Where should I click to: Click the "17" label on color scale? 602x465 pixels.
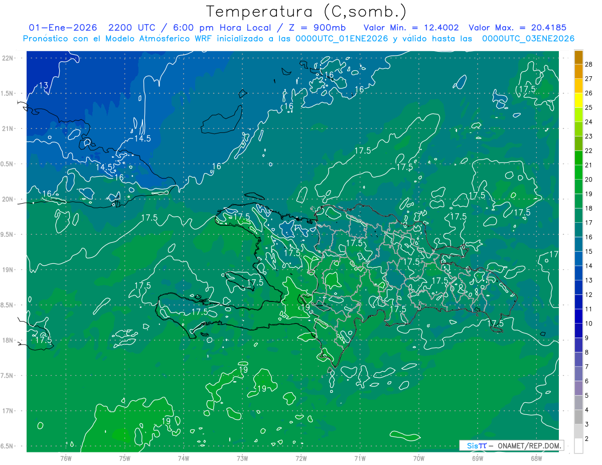589,223
